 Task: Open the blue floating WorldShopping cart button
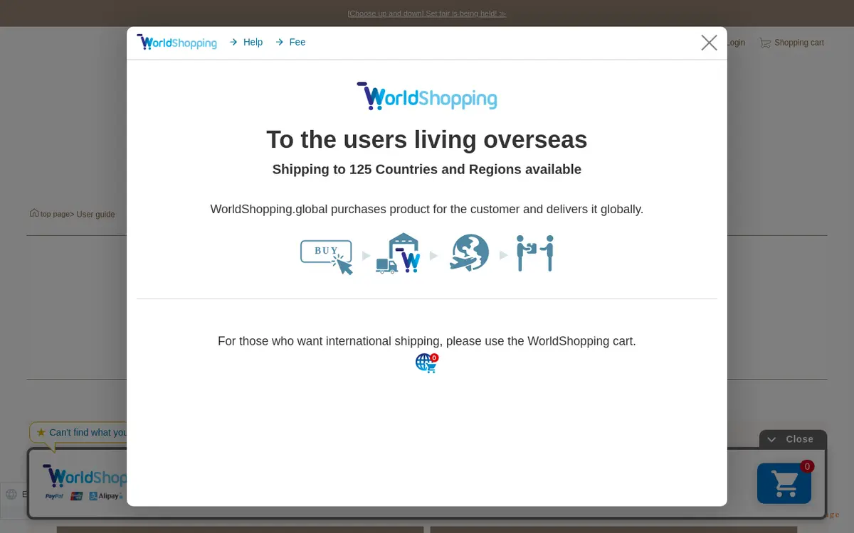tap(784, 483)
